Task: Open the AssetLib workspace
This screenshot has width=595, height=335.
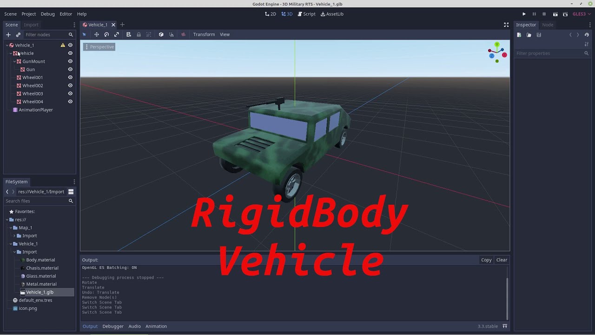Action: pos(332,14)
